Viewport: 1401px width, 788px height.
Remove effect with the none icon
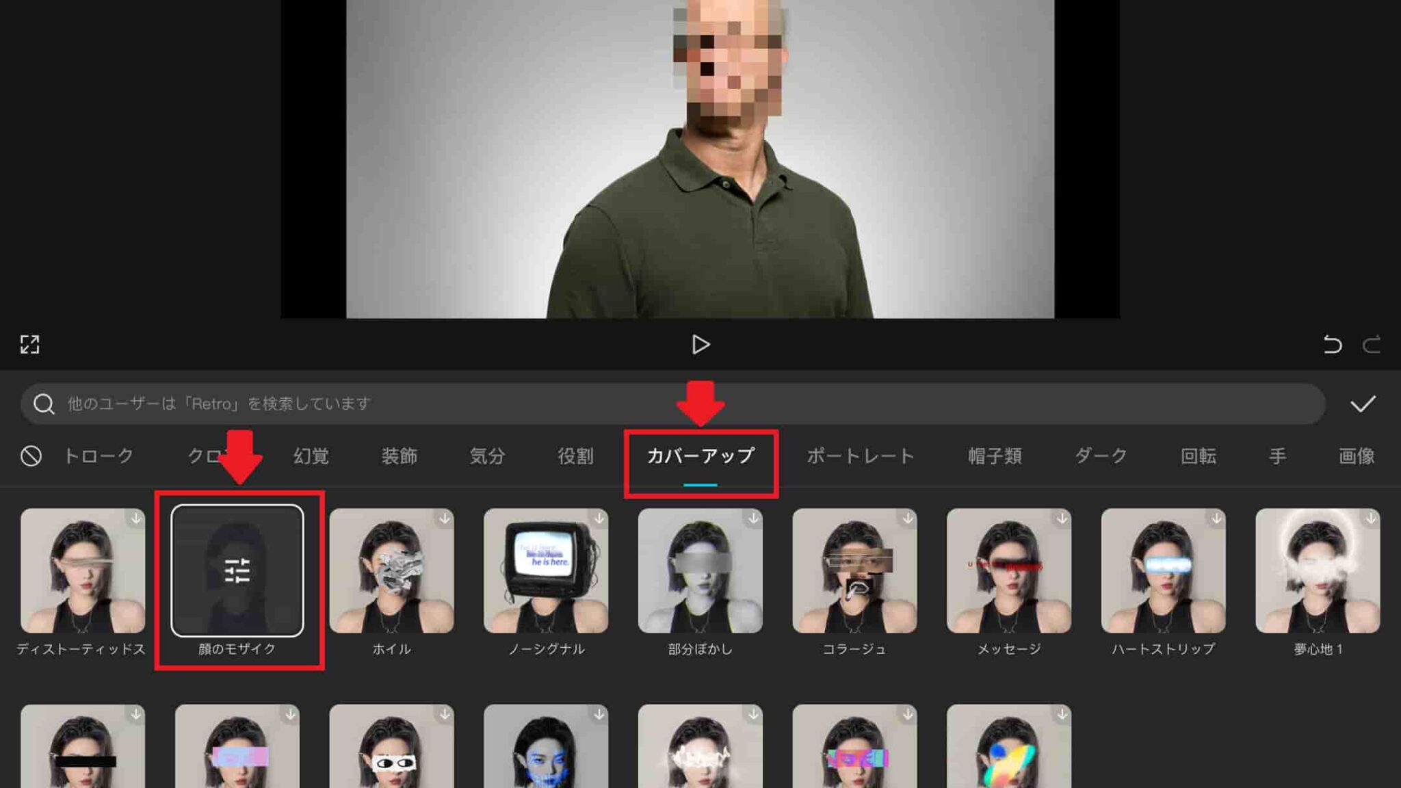pyautogui.click(x=31, y=456)
